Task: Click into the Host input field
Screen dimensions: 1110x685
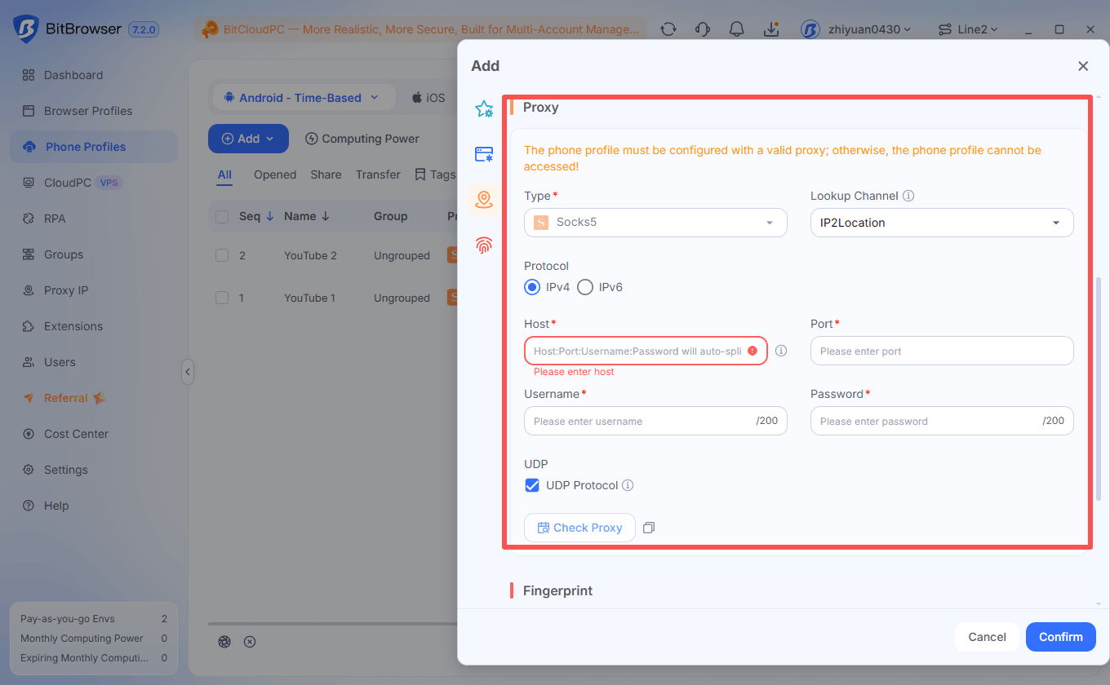Action: point(646,351)
